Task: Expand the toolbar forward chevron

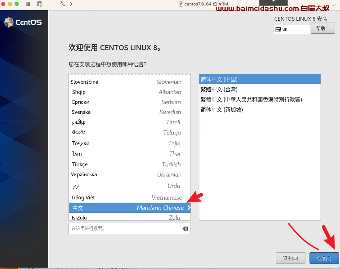Action: pyautogui.click(x=71, y=4)
